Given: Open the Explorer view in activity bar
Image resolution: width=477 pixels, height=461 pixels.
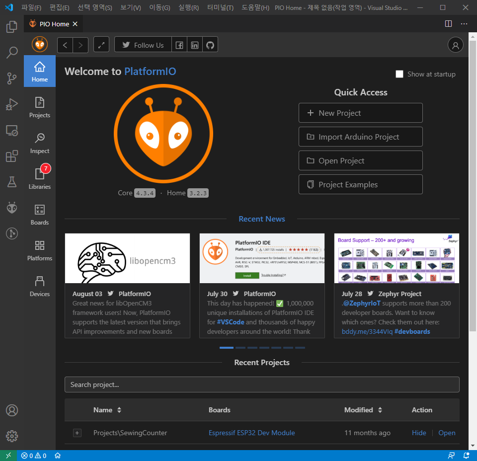Looking at the screenshot, I should point(12,27).
